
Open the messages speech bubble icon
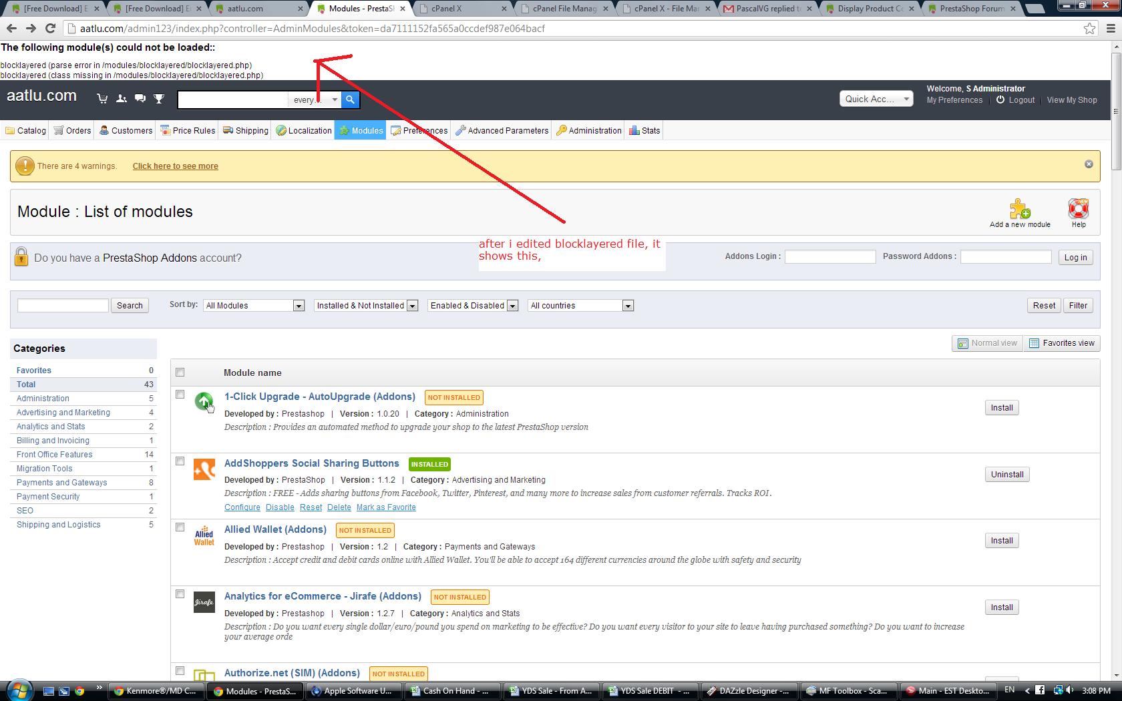click(140, 99)
